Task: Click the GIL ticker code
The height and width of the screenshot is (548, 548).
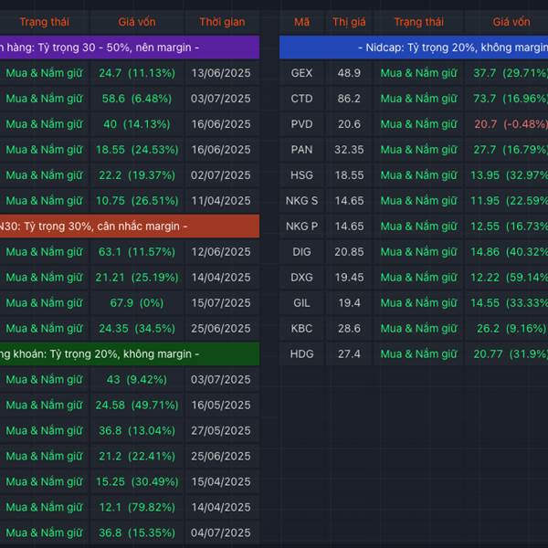Action: tap(301, 302)
